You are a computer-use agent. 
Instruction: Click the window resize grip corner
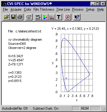click(x=104, y=108)
